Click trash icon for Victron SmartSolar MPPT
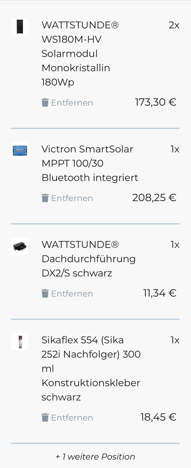Image resolution: width=191 pixels, height=468 pixels. pyautogui.click(x=45, y=198)
